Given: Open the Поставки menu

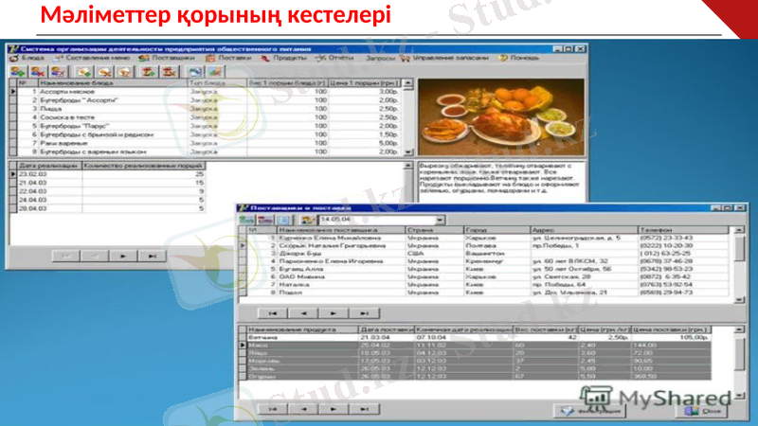Looking at the screenshot, I should point(229,58).
